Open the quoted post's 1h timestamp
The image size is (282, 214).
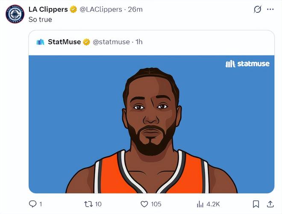(x=139, y=42)
